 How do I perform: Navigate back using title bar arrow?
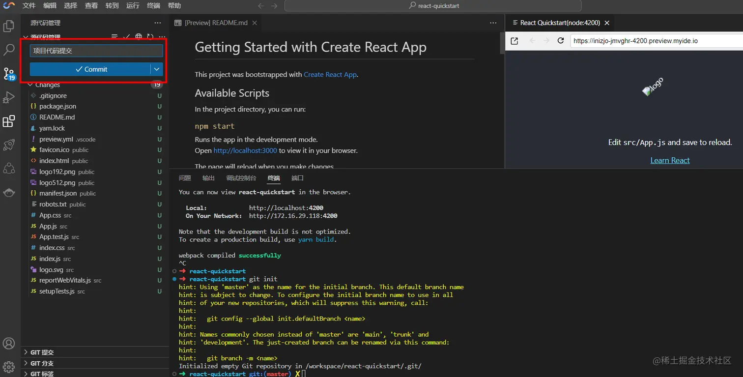261,6
